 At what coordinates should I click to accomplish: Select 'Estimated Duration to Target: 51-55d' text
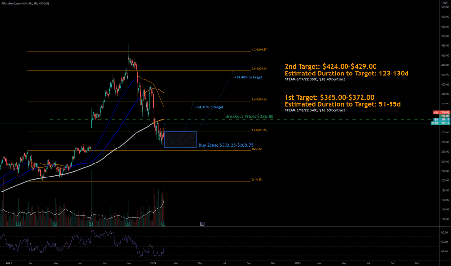[x=343, y=104]
